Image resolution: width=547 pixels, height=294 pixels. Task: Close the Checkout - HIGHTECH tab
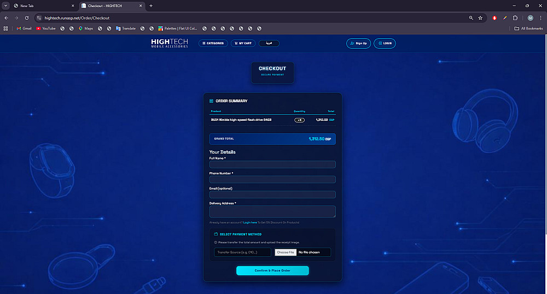[141, 6]
